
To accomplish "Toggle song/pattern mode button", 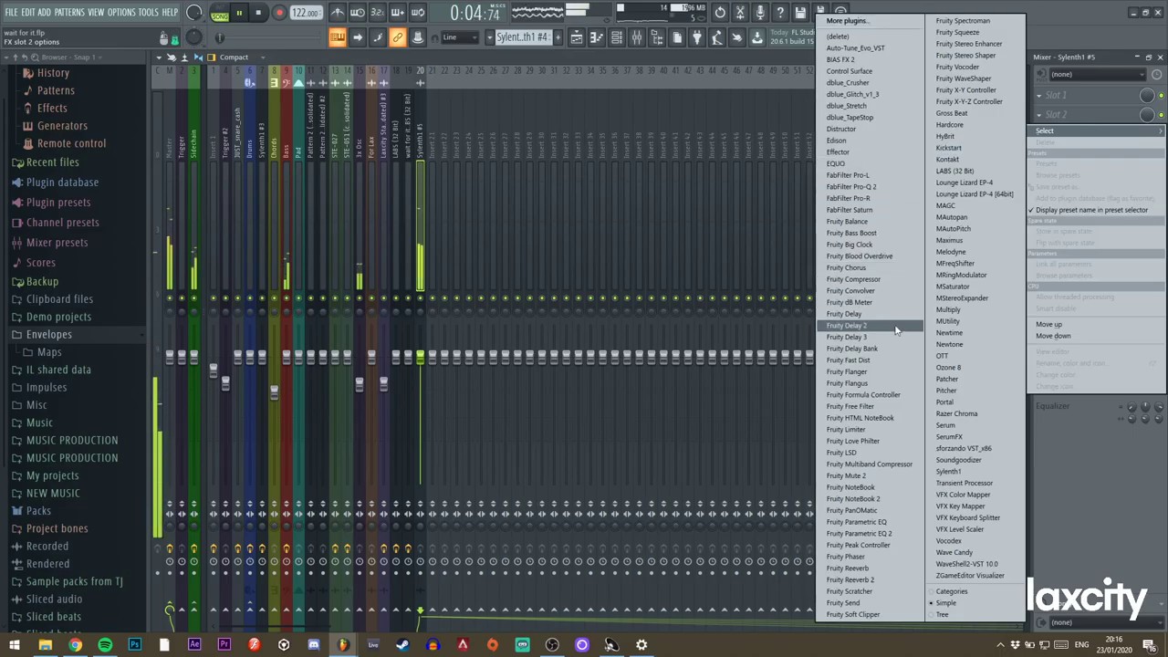I will pyautogui.click(x=220, y=14).
